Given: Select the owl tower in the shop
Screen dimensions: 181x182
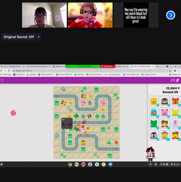Looking at the screenshot, I should pyautogui.click(x=165, y=101).
